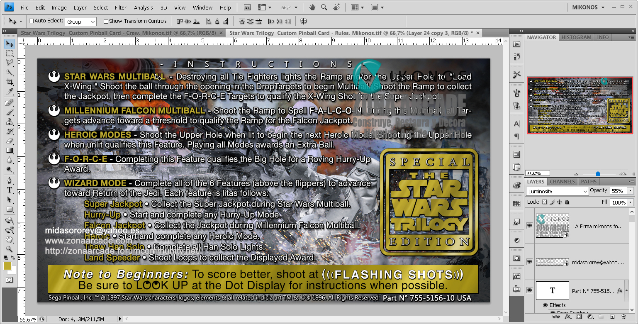Select the Horizontal Type tool

point(10,190)
